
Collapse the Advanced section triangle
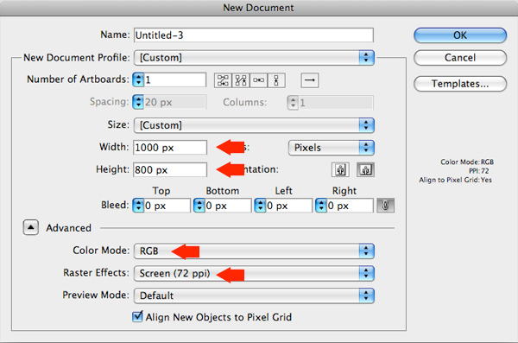click(x=31, y=227)
